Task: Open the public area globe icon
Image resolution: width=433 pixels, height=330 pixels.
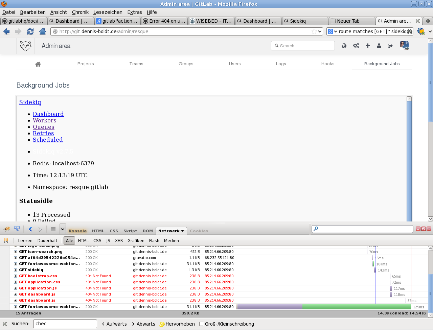Action: [x=344, y=46]
